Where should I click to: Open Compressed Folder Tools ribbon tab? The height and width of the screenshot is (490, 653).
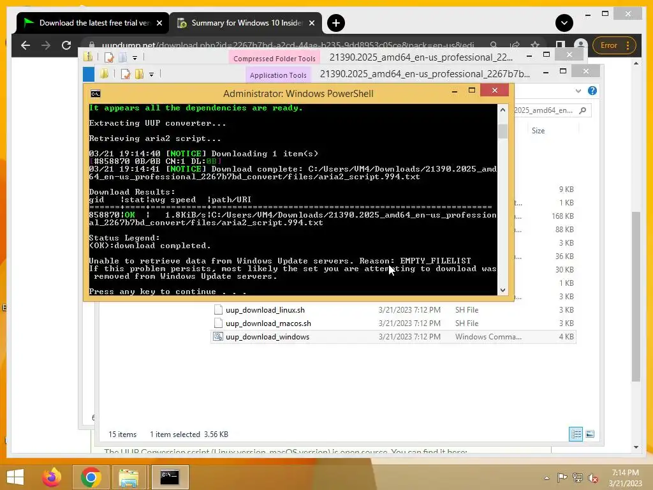click(x=274, y=58)
